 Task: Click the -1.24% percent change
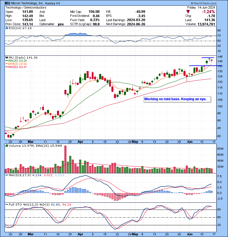[x=209, y=12]
